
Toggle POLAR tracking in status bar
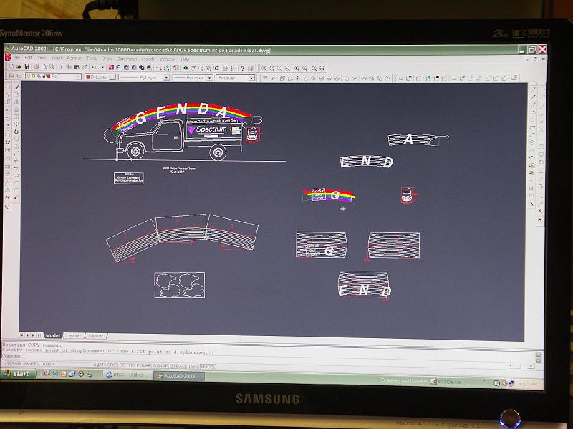[144, 365]
